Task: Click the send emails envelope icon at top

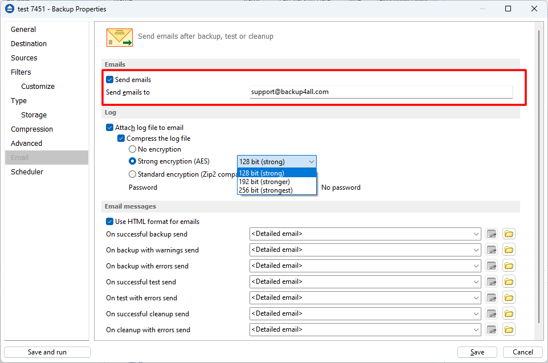Action: tap(119, 36)
